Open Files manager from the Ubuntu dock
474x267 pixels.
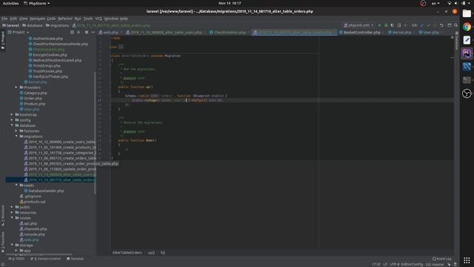(x=467, y=13)
